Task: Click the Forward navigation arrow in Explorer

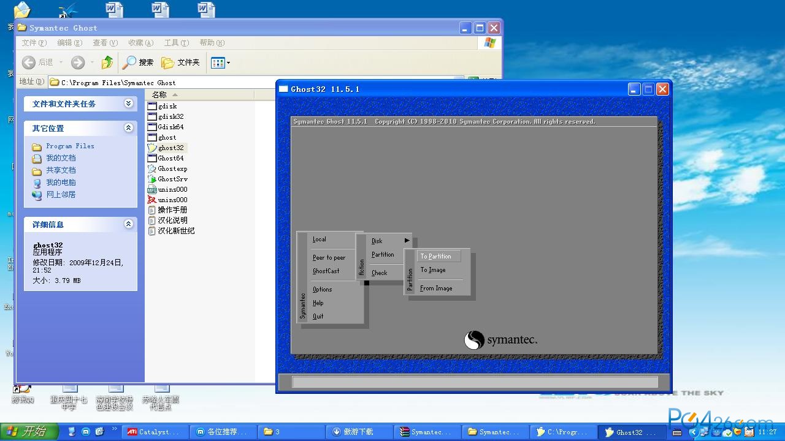Action: point(78,62)
